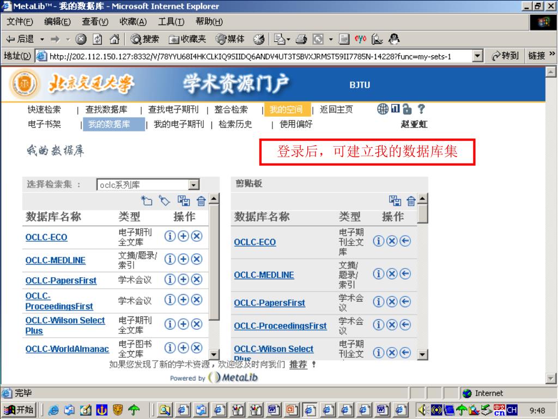The image size is (558, 419).
Task: Click the clipboard panel scrollbar down arrow
Action: coord(422,354)
